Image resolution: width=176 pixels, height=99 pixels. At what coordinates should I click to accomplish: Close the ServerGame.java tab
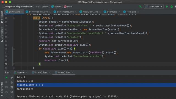point(76,12)
